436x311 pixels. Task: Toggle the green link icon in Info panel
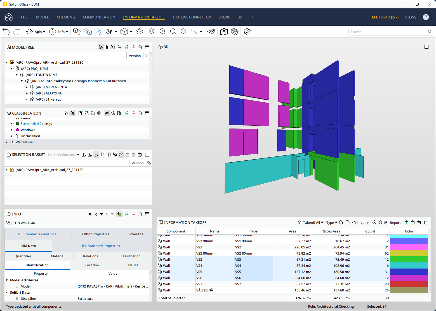[x=119, y=214]
